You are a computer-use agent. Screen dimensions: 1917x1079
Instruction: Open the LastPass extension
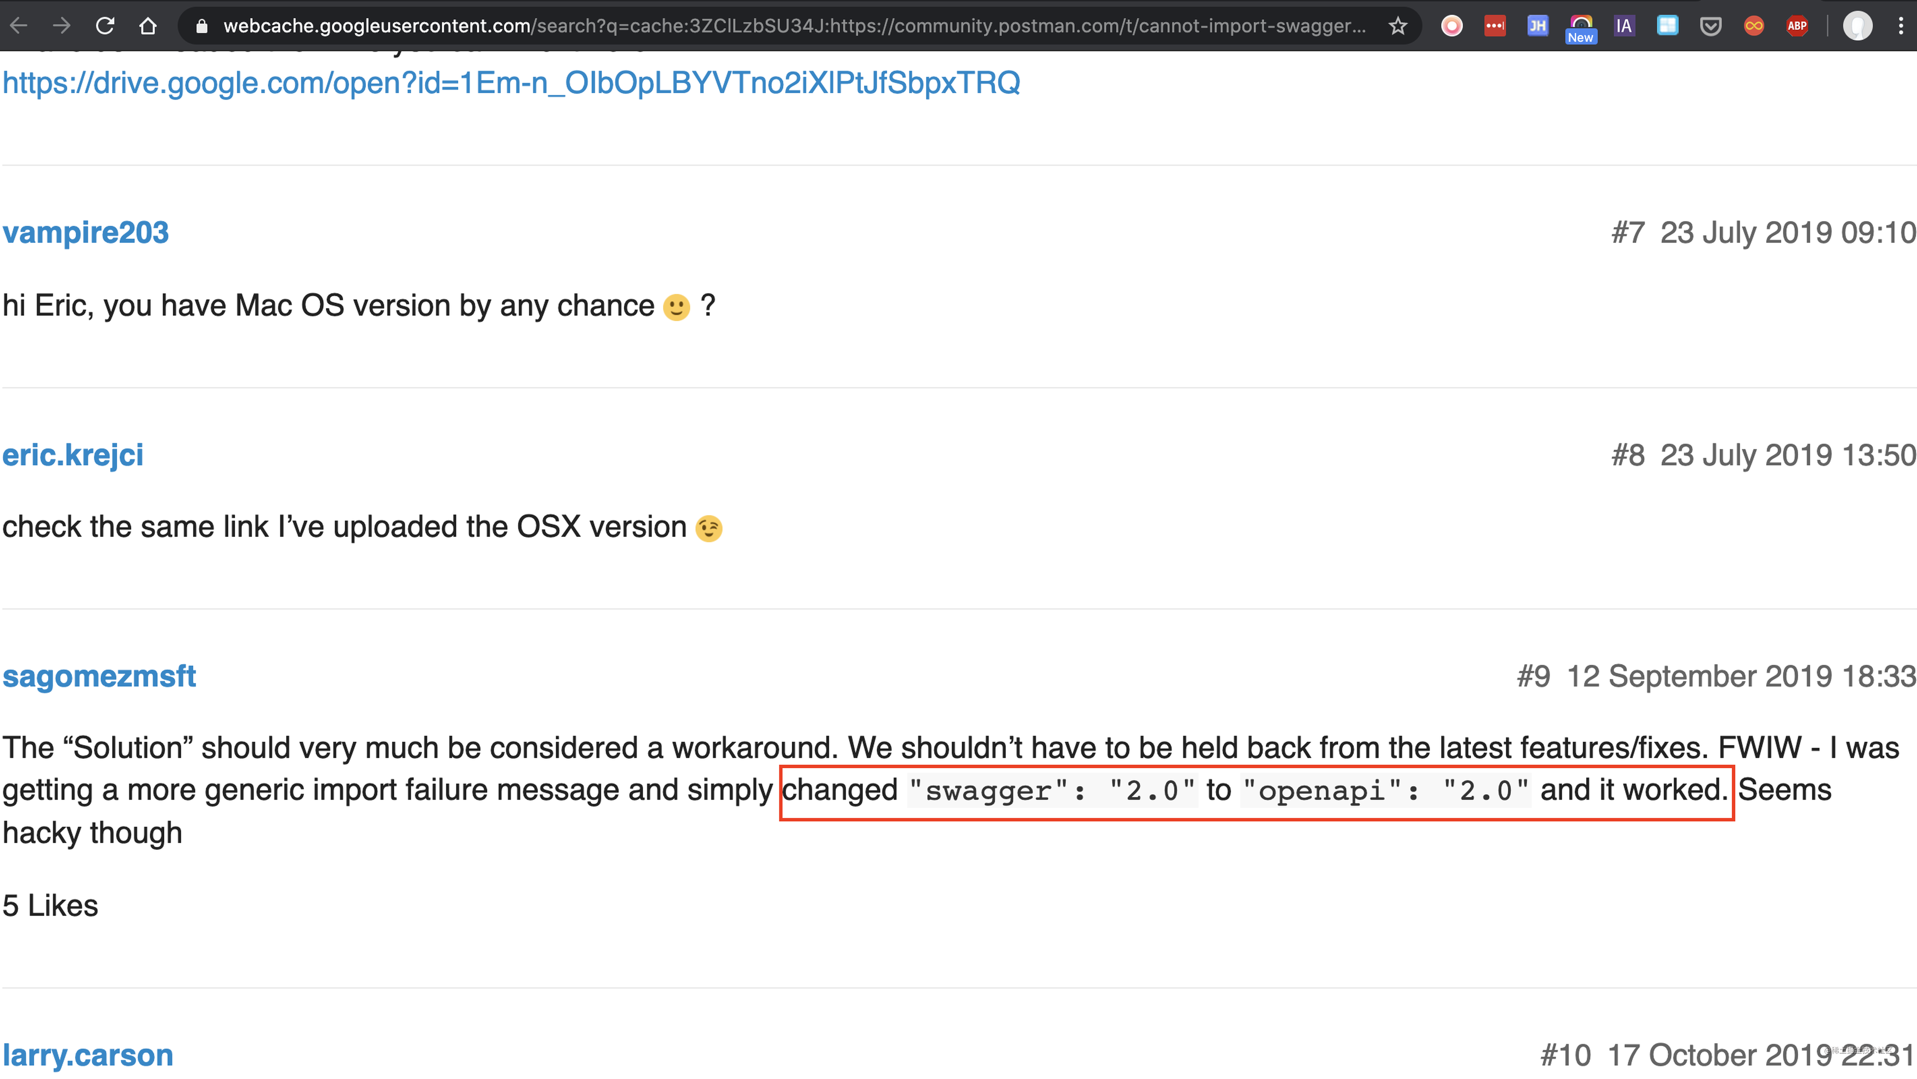pyautogui.click(x=1496, y=25)
